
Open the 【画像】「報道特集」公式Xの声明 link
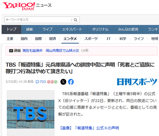pos(89,128)
